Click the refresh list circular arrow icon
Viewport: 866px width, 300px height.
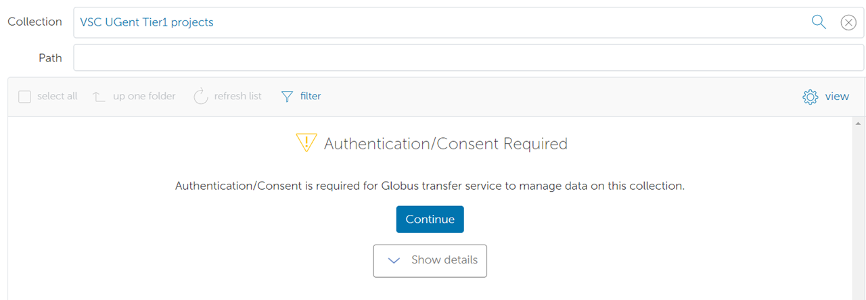point(201,97)
